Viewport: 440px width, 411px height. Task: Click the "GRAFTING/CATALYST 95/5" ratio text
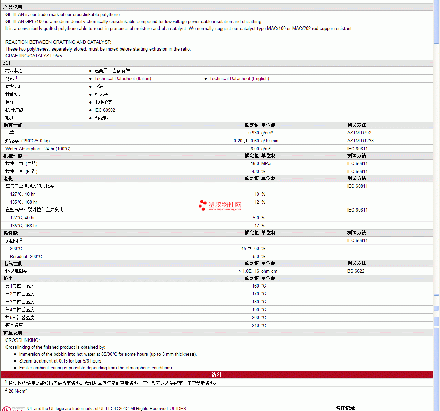(34, 56)
